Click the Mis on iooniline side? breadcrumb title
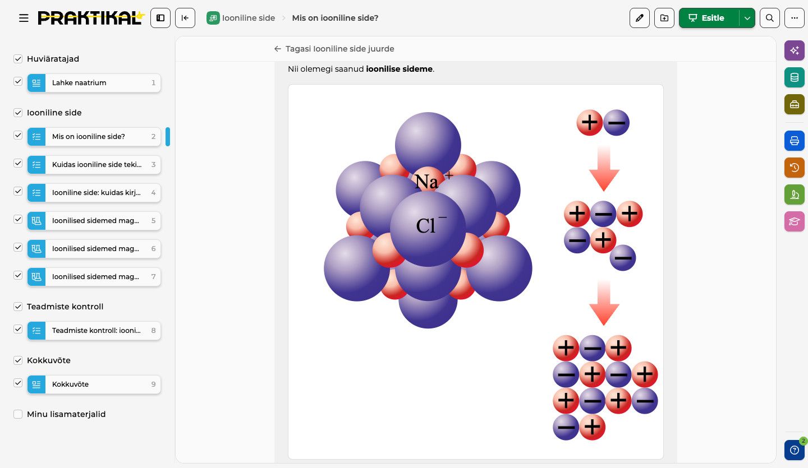808x468 pixels. click(336, 18)
